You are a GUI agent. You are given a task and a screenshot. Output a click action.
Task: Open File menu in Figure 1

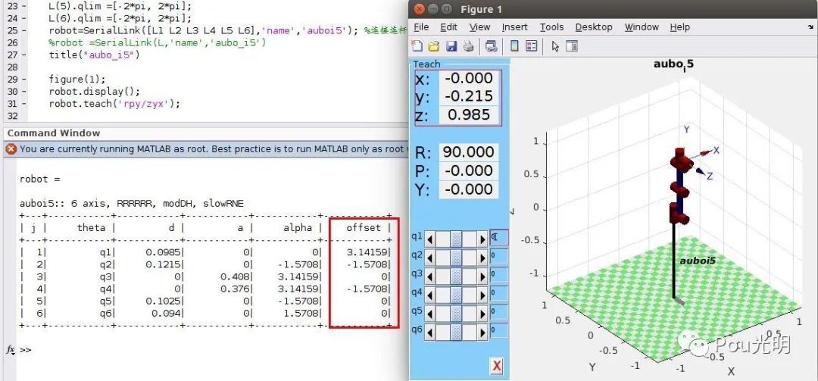tap(421, 27)
